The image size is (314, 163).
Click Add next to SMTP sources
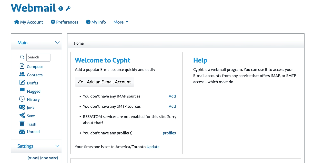tap(172, 106)
